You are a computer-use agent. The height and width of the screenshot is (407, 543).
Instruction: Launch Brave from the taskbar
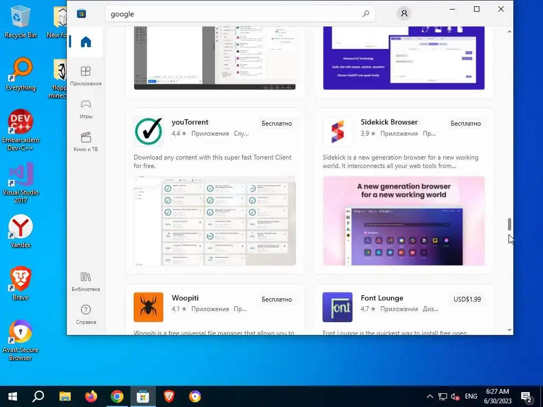pos(169,396)
